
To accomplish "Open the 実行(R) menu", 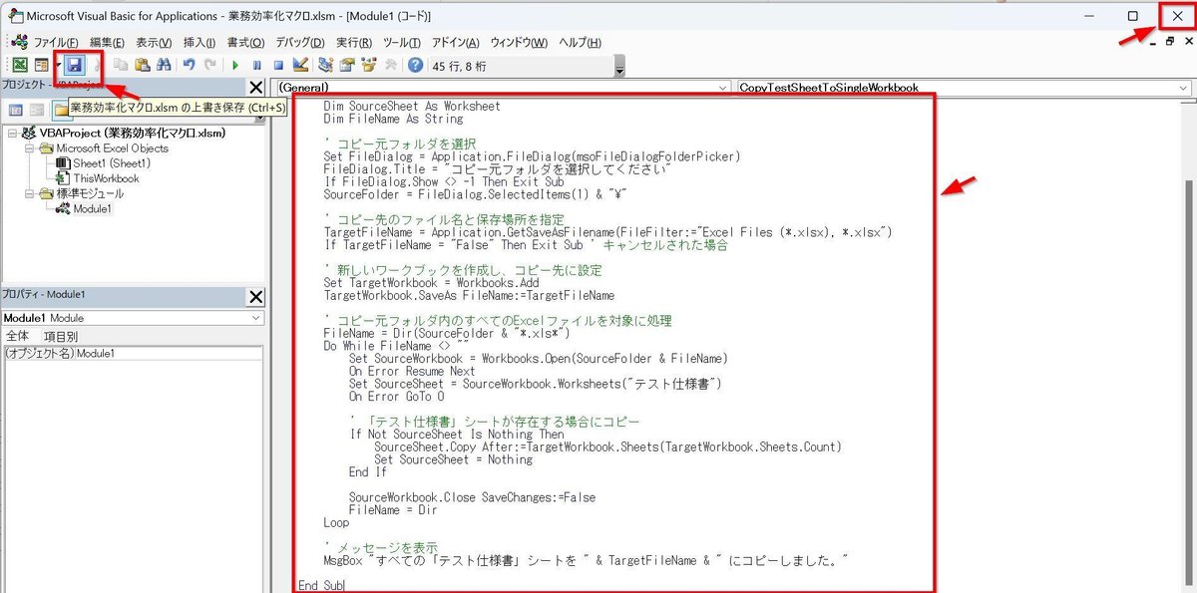I will point(354,42).
